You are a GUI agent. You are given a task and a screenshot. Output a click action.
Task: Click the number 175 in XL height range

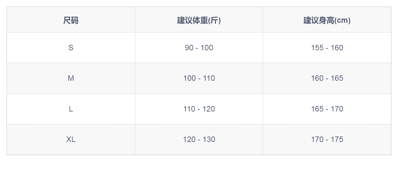[337, 139]
